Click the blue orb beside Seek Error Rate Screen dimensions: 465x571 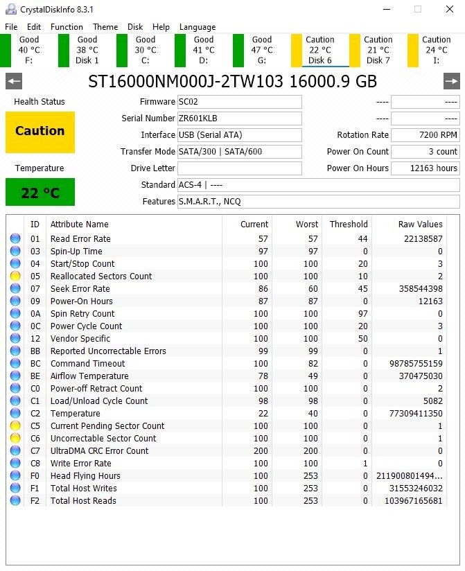15,288
